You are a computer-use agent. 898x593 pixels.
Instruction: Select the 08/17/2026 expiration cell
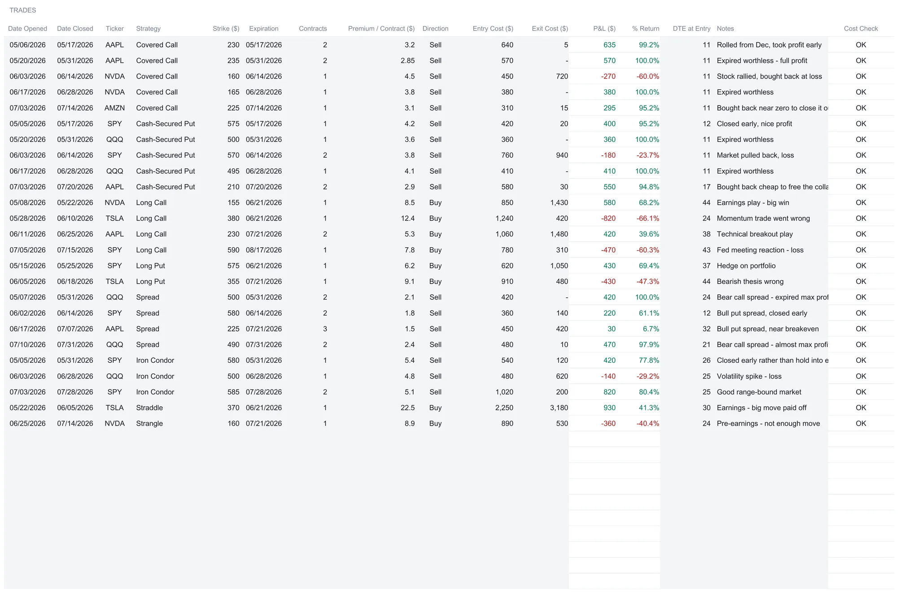pos(264,250)
